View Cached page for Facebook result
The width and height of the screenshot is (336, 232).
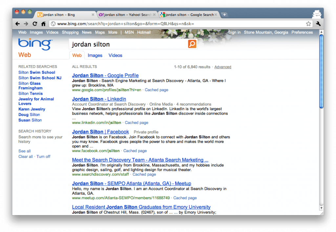coord(135,151)
